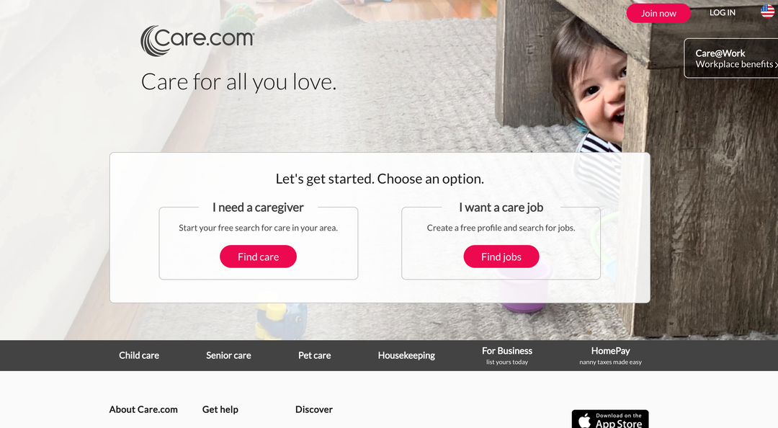Image resolution: width=778 pixels, height=428 pixels.
Task: Select Senior care in navigation bar
Action: click(x=229, y=355)
